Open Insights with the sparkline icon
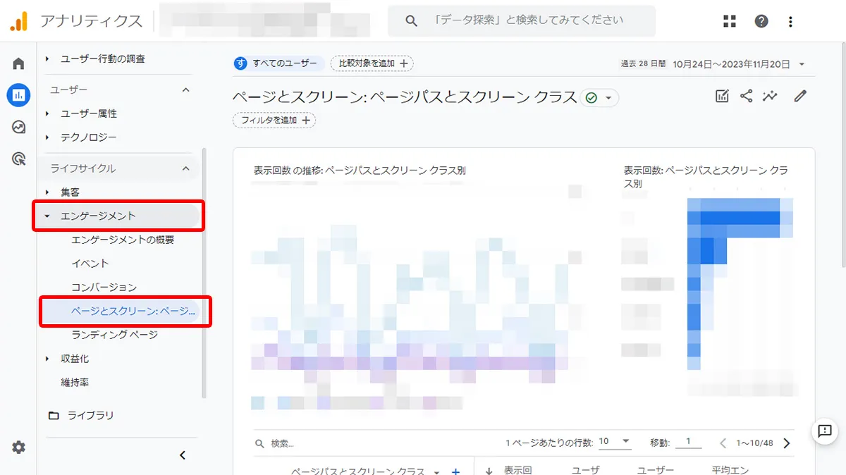846x475 pixels. pos(770,96)
